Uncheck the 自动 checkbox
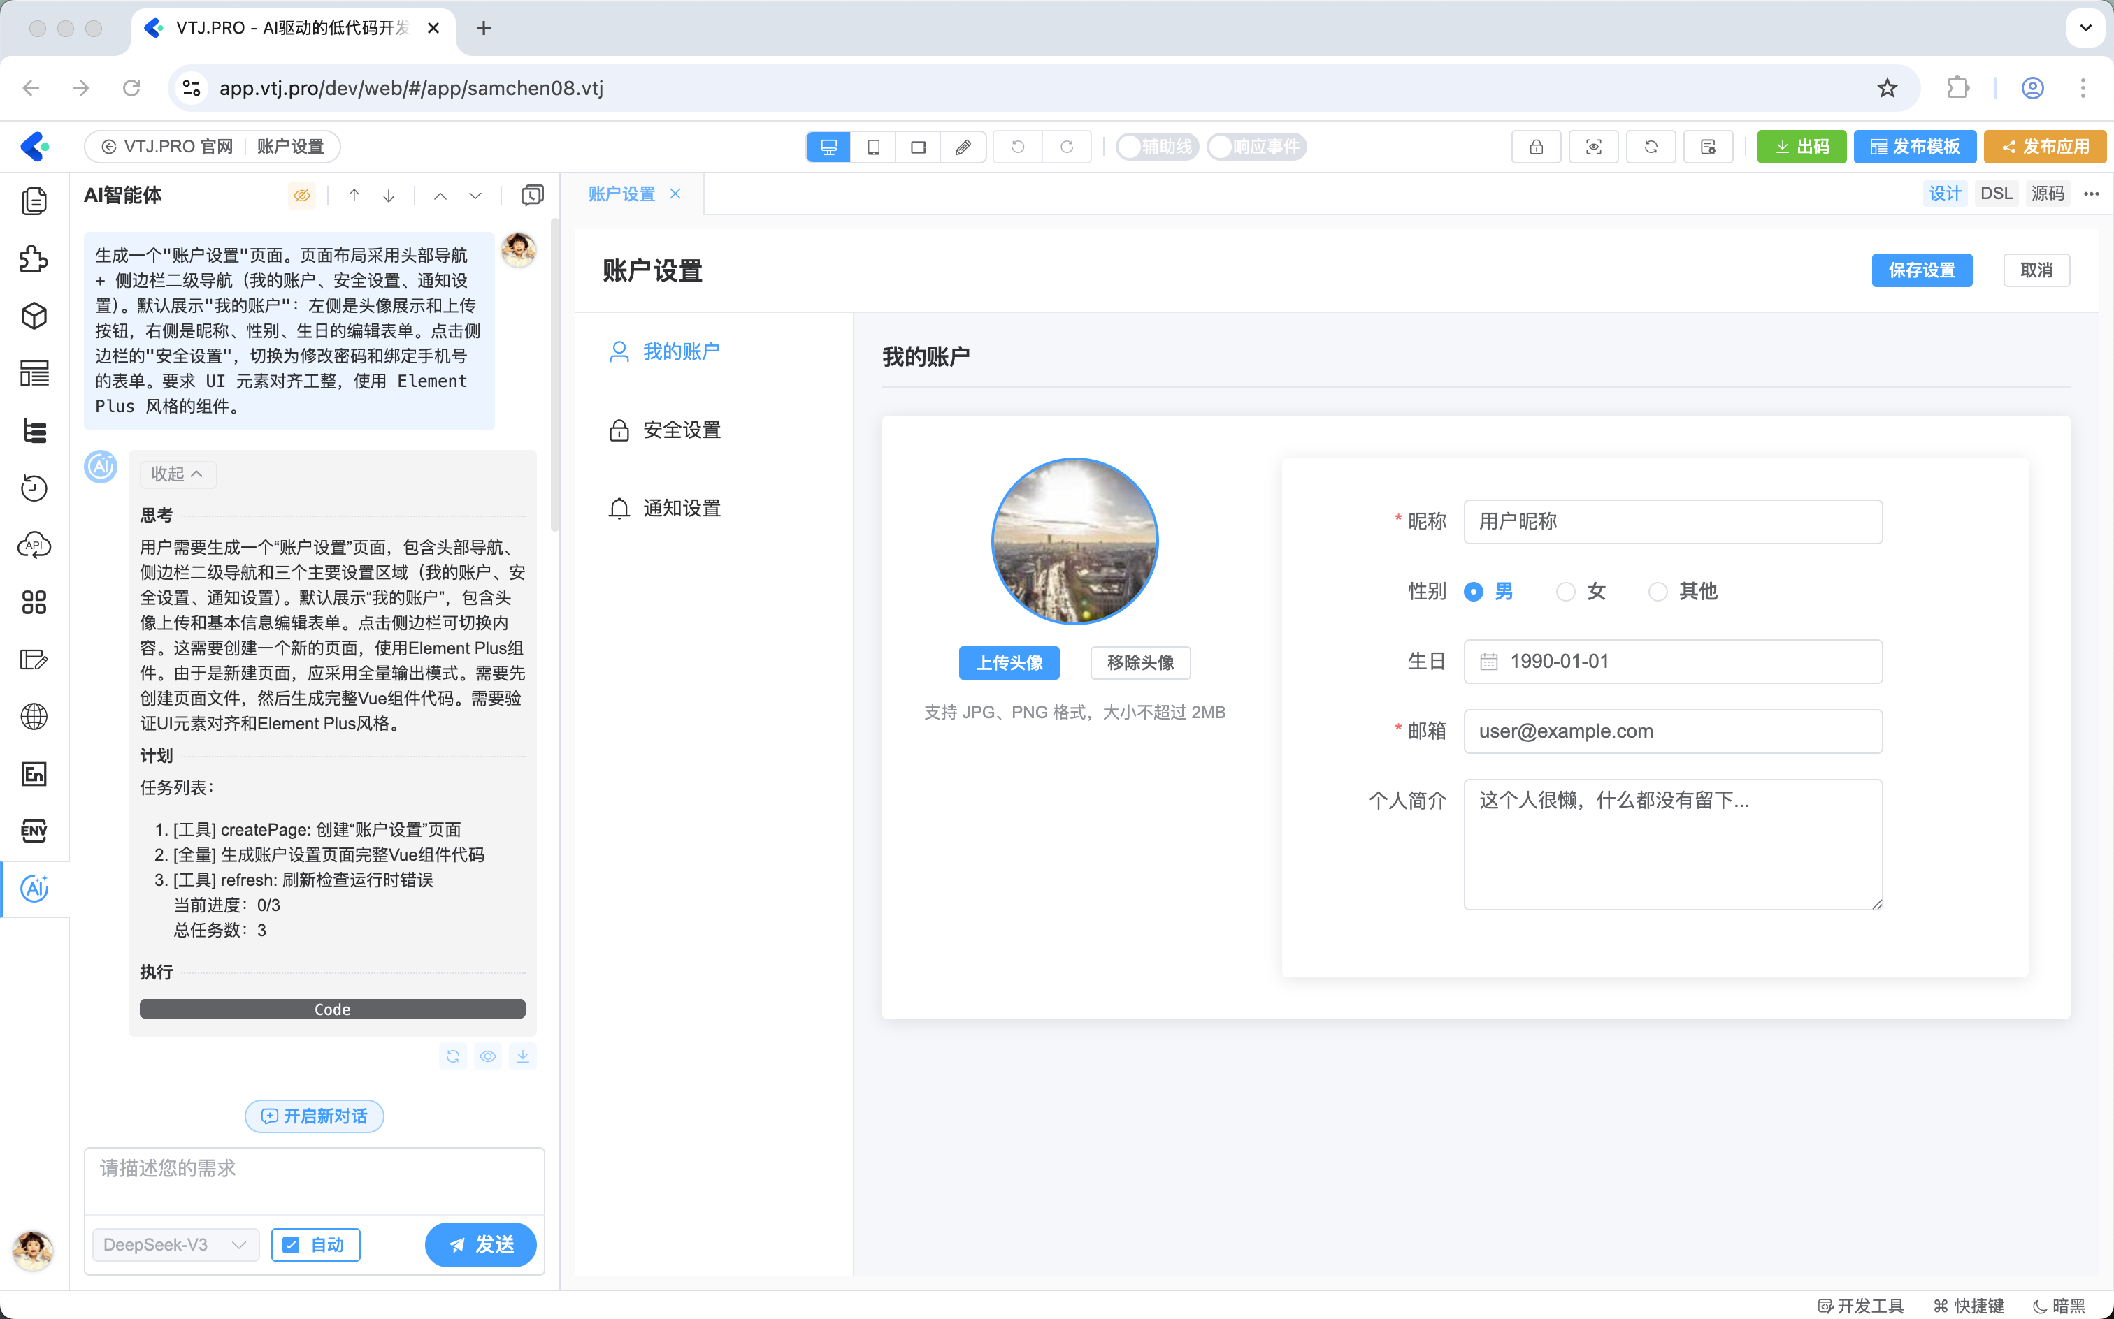 point(292,1245)
